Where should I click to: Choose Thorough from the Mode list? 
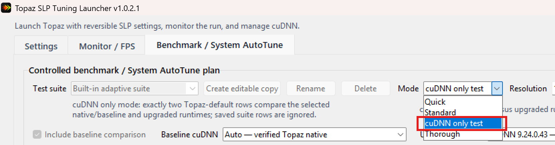[x=463, y=134]
